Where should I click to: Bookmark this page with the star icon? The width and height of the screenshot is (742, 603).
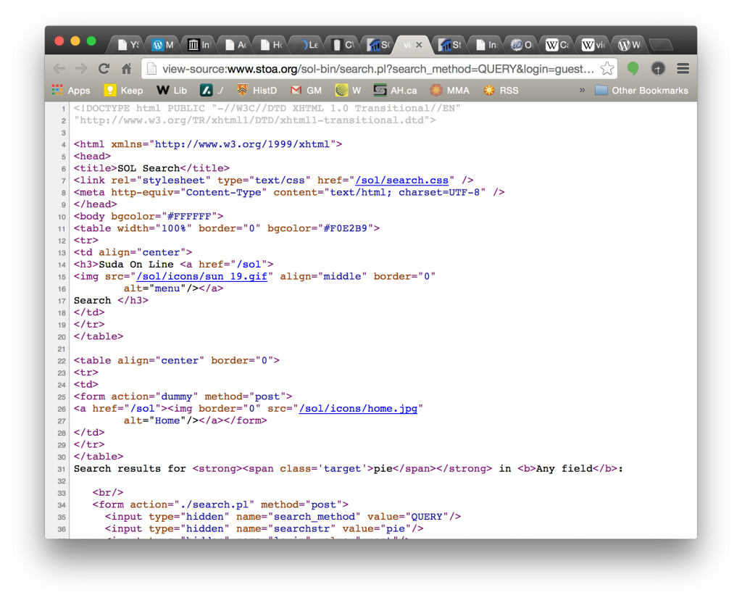[x=607, y=69]
